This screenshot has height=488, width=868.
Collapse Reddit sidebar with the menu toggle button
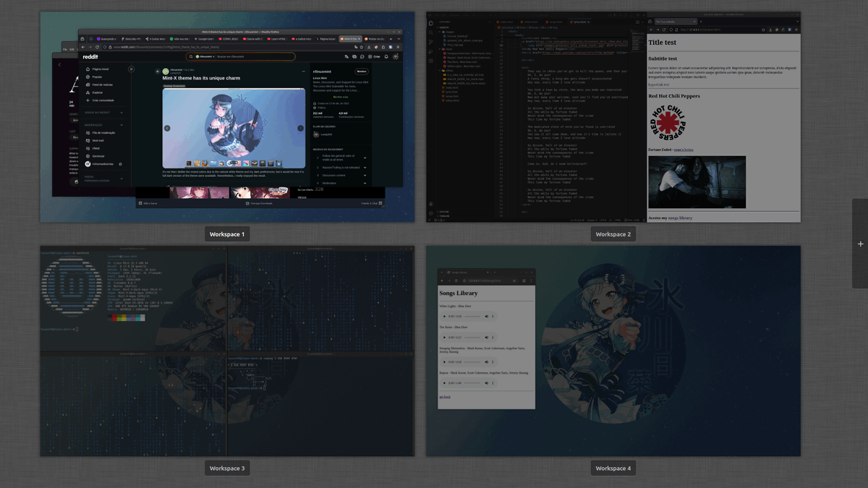pos(131,69)
